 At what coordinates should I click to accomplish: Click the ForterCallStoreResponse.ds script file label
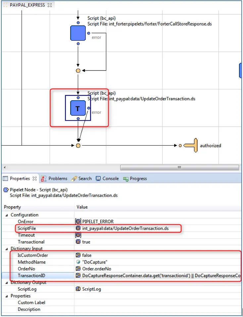point(150,24)
